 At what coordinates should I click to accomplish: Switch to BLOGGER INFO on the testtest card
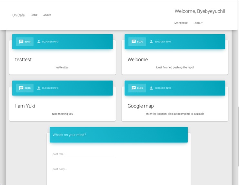coord(48,42)
